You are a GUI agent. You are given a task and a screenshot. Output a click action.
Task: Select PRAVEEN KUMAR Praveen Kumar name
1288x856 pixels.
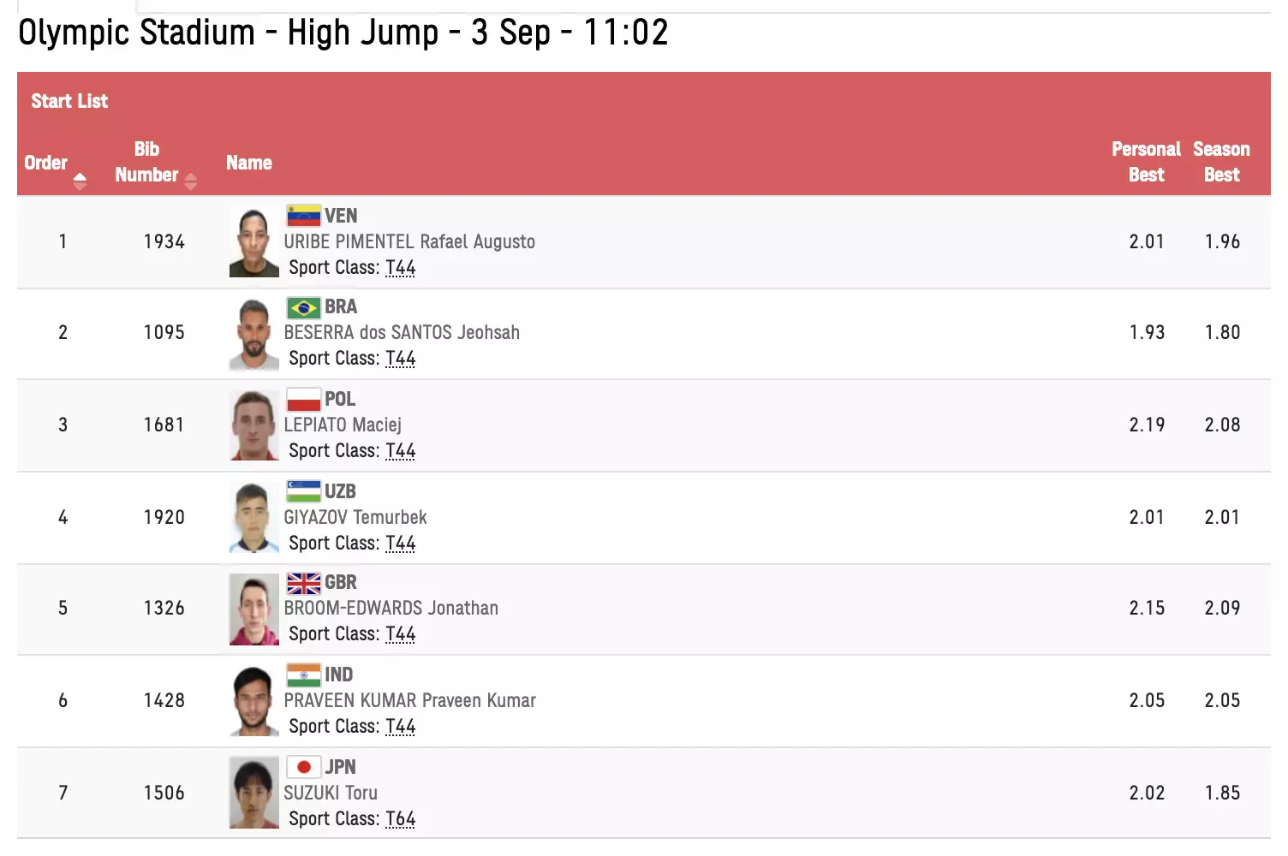tap(409, 701)
